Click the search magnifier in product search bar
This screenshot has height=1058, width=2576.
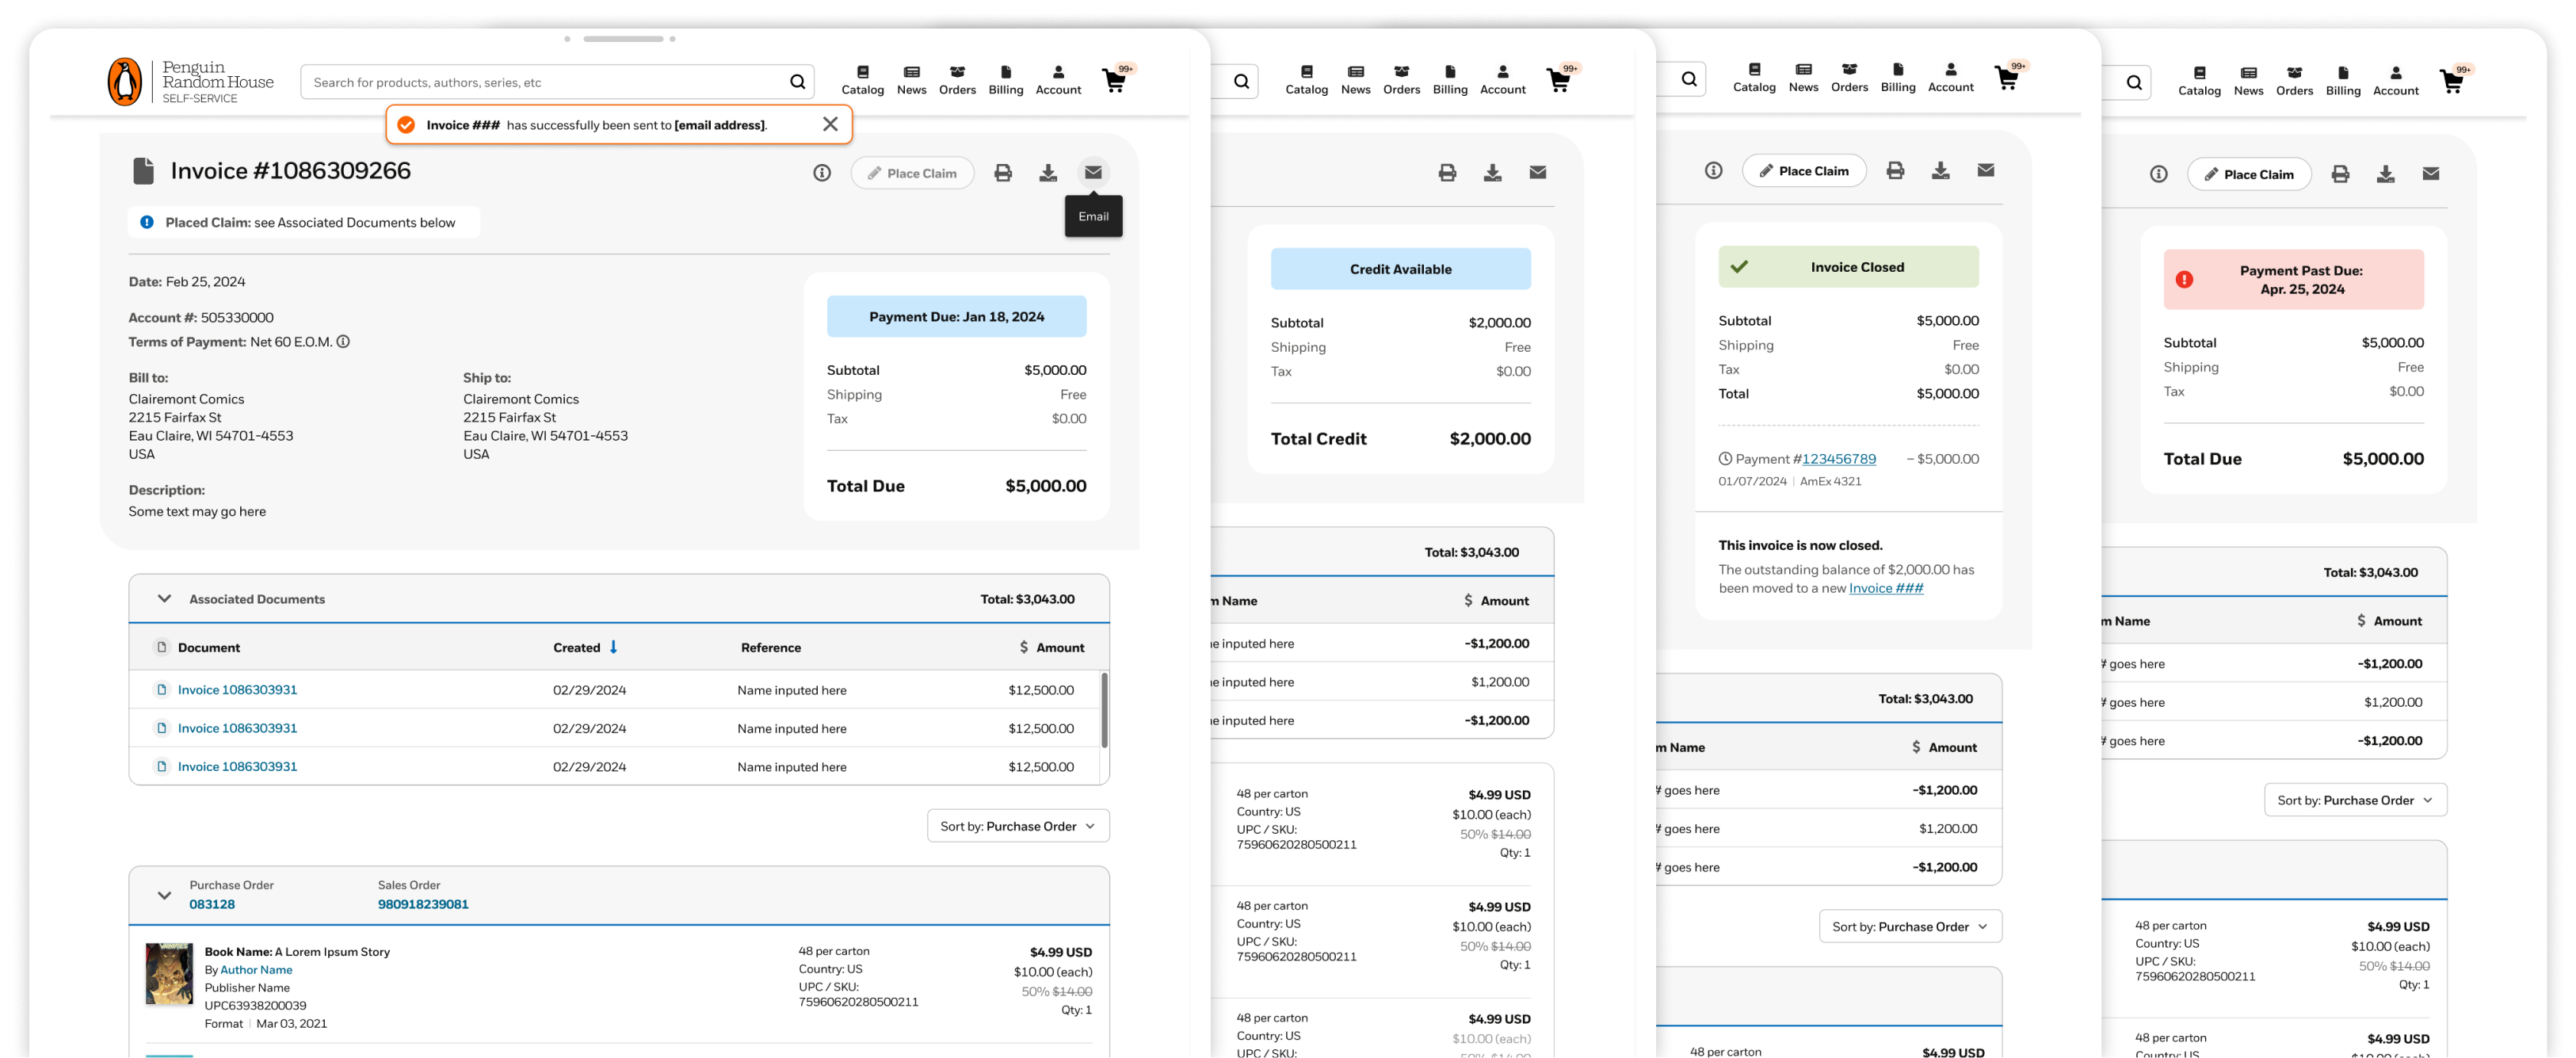click(x=797, y=82)
